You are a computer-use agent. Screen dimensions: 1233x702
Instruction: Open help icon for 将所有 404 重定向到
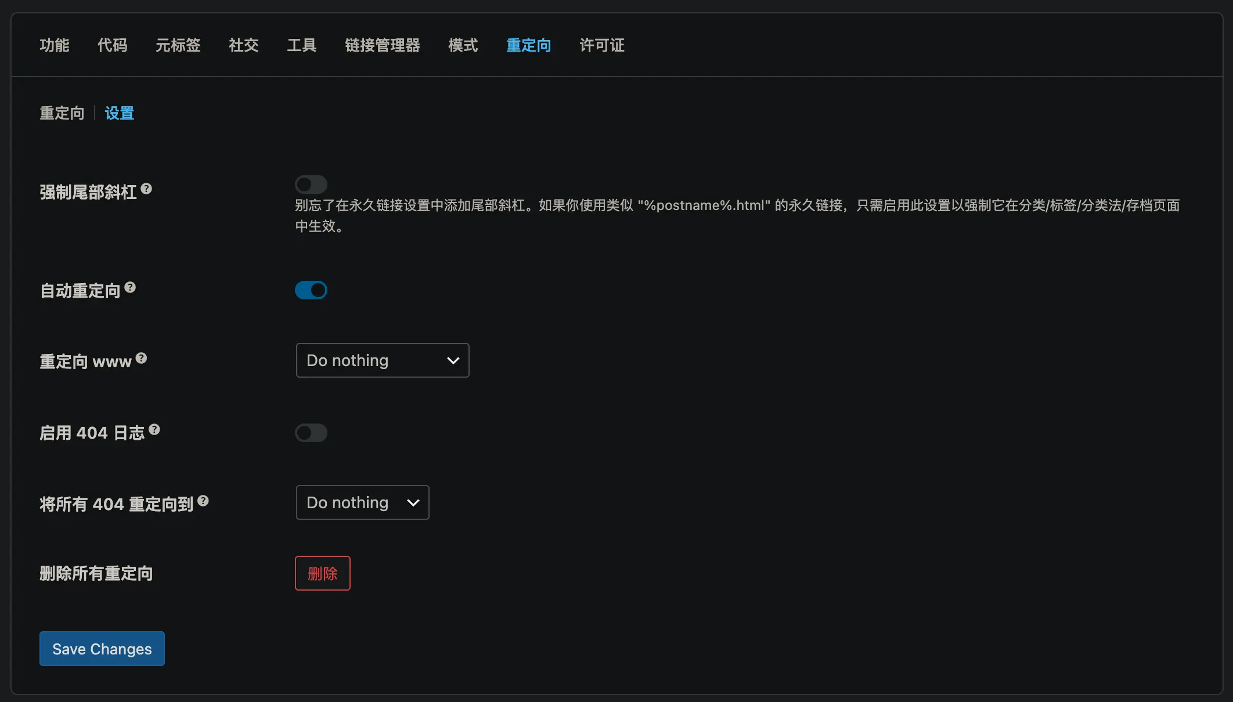[x=203, y=501]
